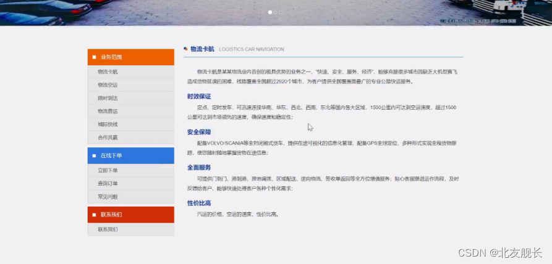Click the 时效保证 heading
Screen dimensions: 552x264
(x=199, y=96)
